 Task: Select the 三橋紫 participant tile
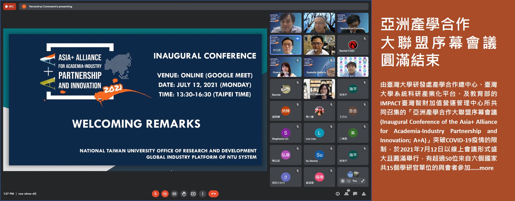point(353,133)
